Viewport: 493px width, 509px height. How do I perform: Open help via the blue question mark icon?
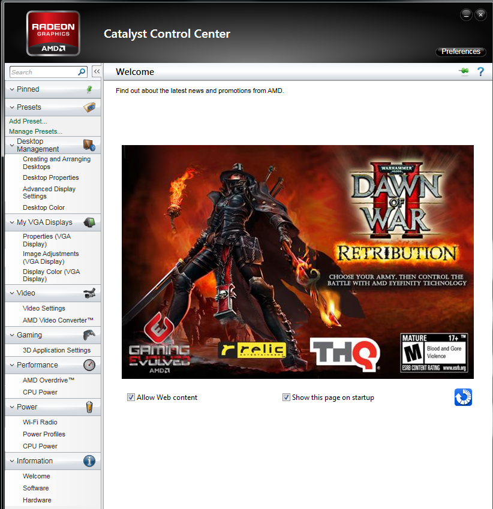480,71
